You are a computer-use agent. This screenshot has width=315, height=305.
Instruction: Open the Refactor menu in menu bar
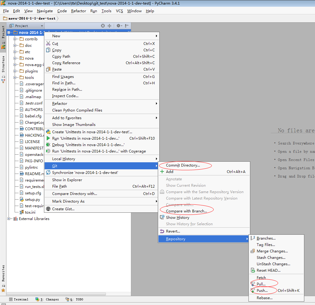[78, 11]
